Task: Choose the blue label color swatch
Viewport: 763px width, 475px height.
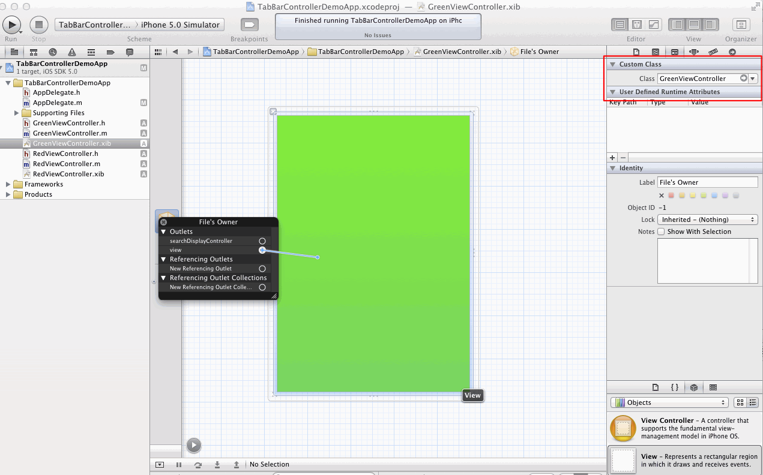Action: pyautogui.click(x=714, y=196)
